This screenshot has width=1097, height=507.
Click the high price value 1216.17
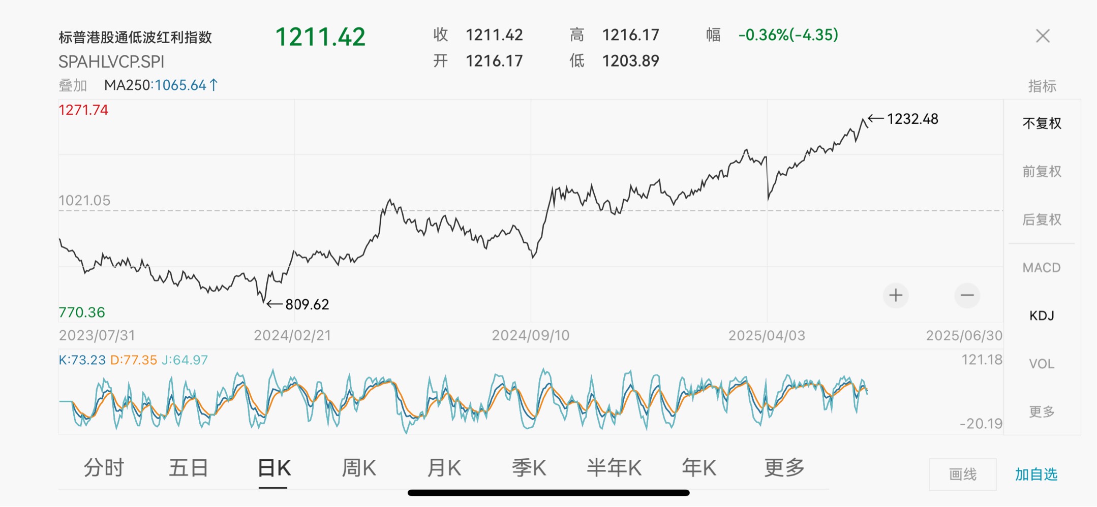click(x=631, y=35)
